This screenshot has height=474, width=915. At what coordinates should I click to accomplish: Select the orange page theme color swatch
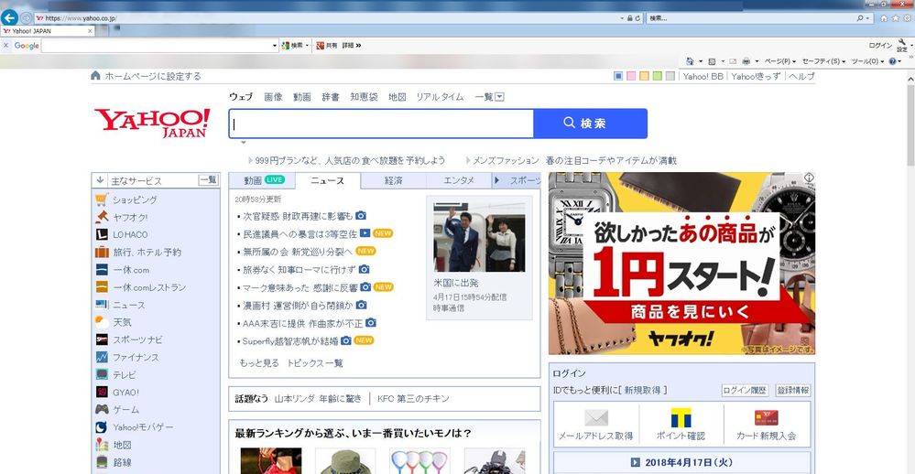[644, 76]
